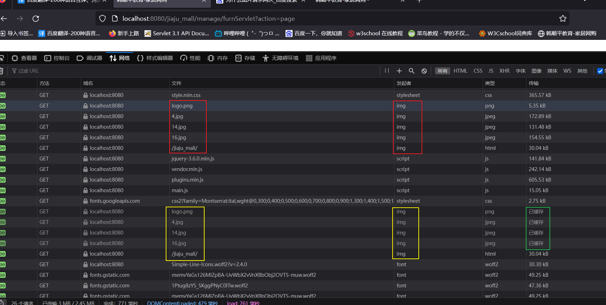The height and width of the screenshot is (305, 606).
Task: Go forward with the browser forward arrow
Action: coord(20,19)
